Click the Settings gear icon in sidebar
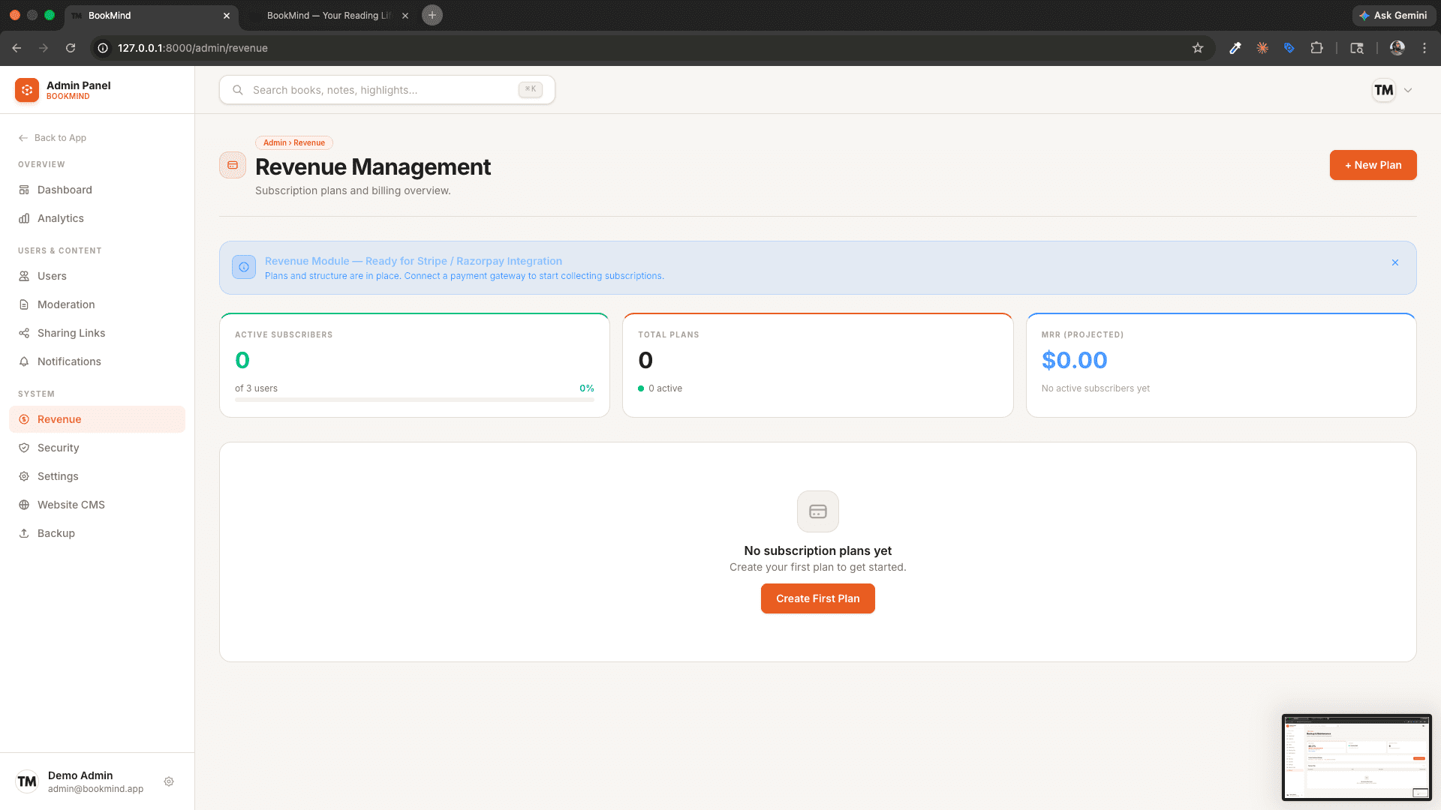Image resolution: width=1441 pixels, height=810 pixels. (x=24, y=476)
